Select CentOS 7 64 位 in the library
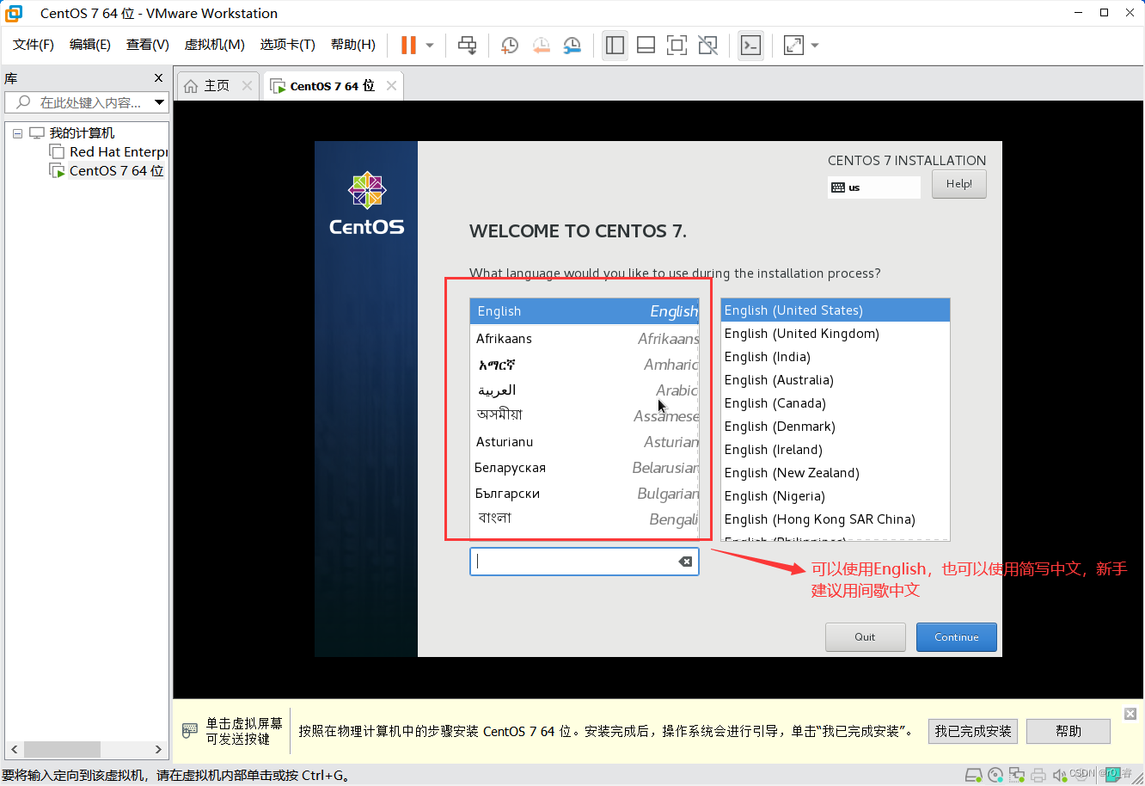 [x=116, y=171]
